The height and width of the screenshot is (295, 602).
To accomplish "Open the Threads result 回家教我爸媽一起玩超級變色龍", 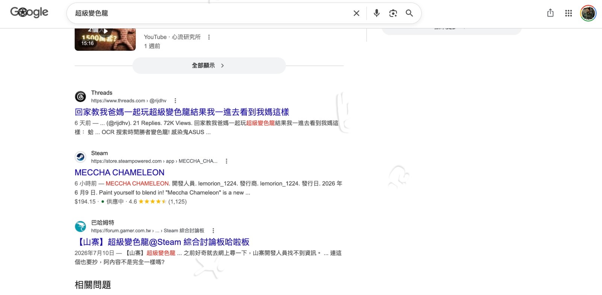I will 182,112.
